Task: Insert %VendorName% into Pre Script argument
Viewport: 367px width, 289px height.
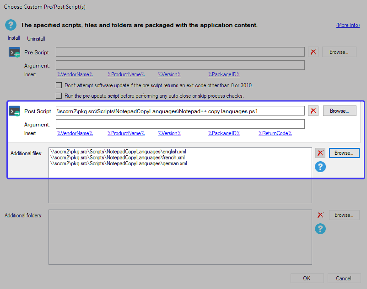Action: (x=75, y=74)
